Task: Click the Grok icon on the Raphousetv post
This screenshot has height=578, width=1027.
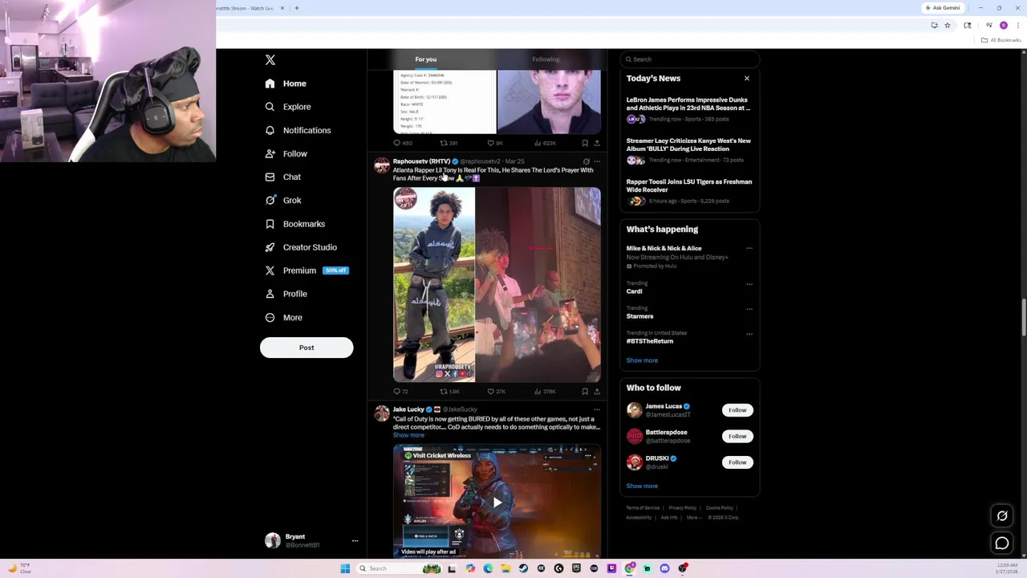Action: click(586, 161)
